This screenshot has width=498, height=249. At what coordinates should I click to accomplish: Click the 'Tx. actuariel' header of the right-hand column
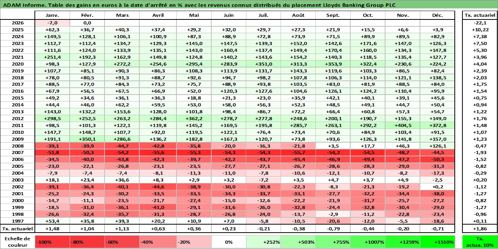pyautogui.click(x=480, y=15)
